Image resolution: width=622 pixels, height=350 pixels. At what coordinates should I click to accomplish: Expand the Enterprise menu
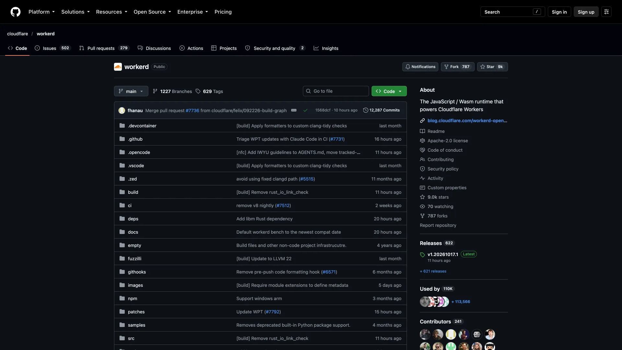click(x=193, y=12)
